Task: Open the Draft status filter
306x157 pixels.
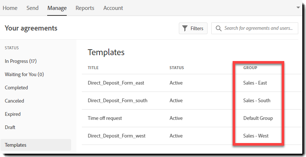Action: coord(10,127)
